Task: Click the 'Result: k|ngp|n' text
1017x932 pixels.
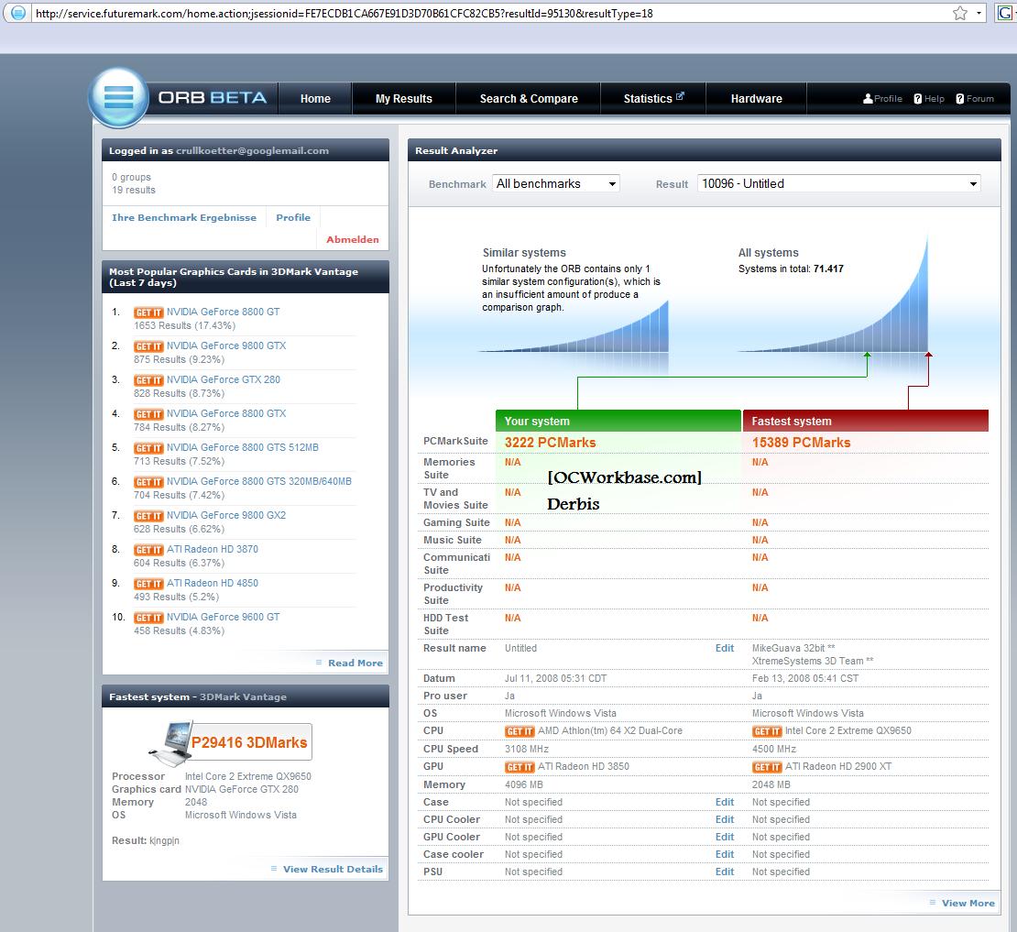Action: tap(146, 840)
